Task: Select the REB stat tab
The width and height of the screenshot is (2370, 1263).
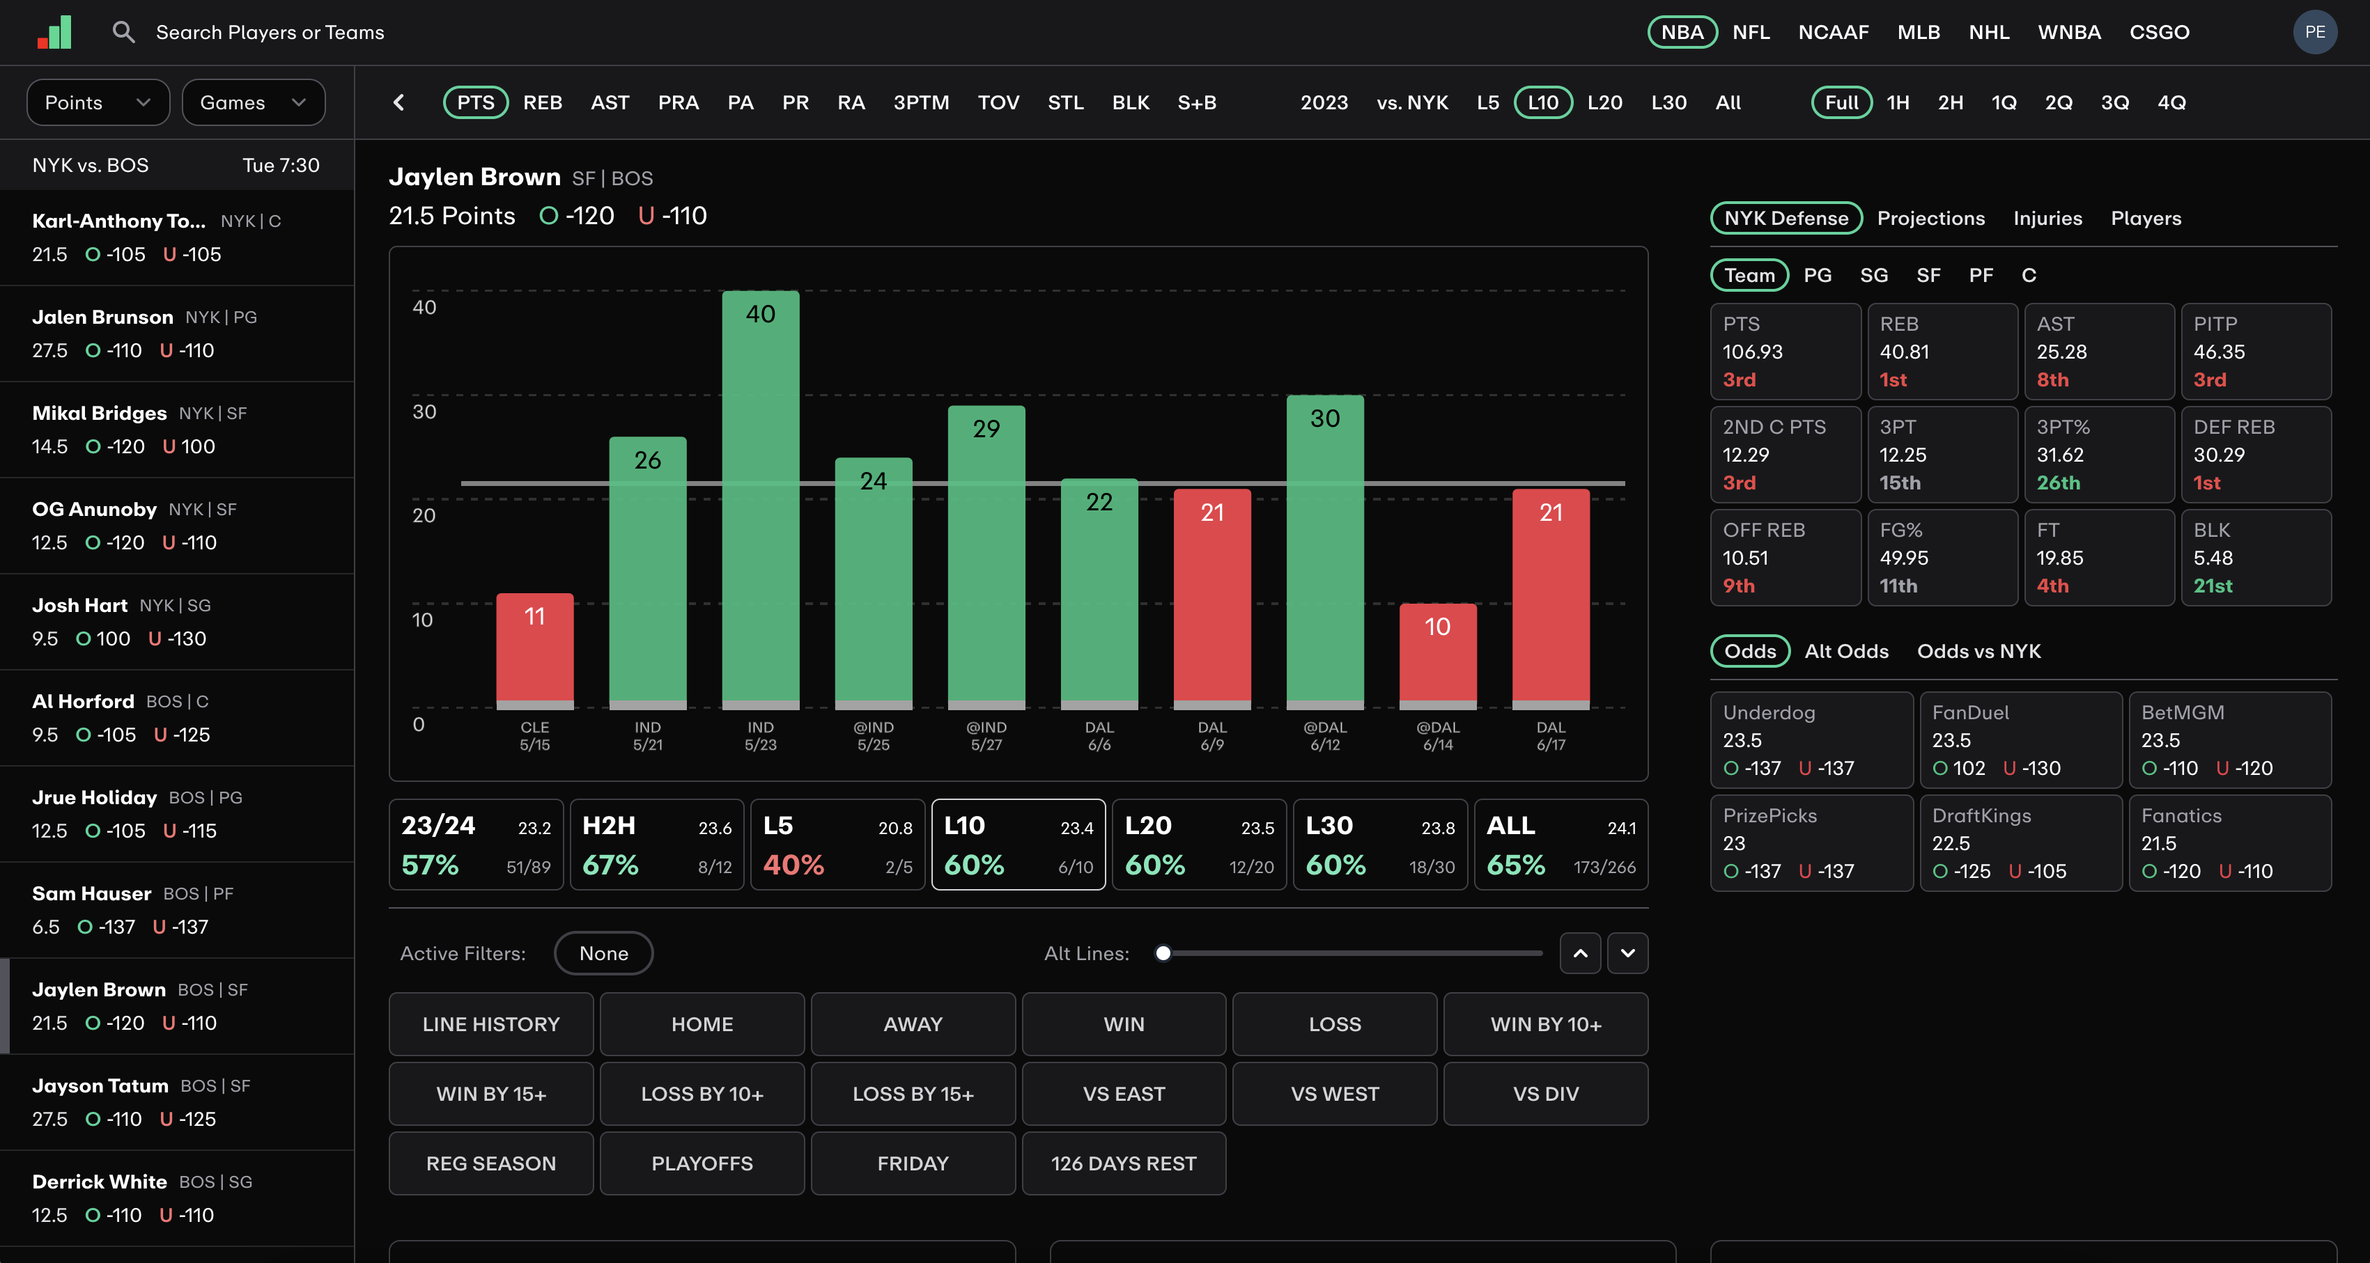Action: (542, 103)
